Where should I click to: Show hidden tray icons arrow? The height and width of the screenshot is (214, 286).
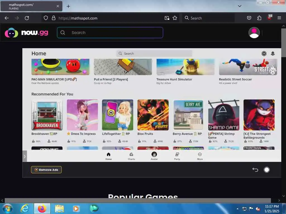237,209
